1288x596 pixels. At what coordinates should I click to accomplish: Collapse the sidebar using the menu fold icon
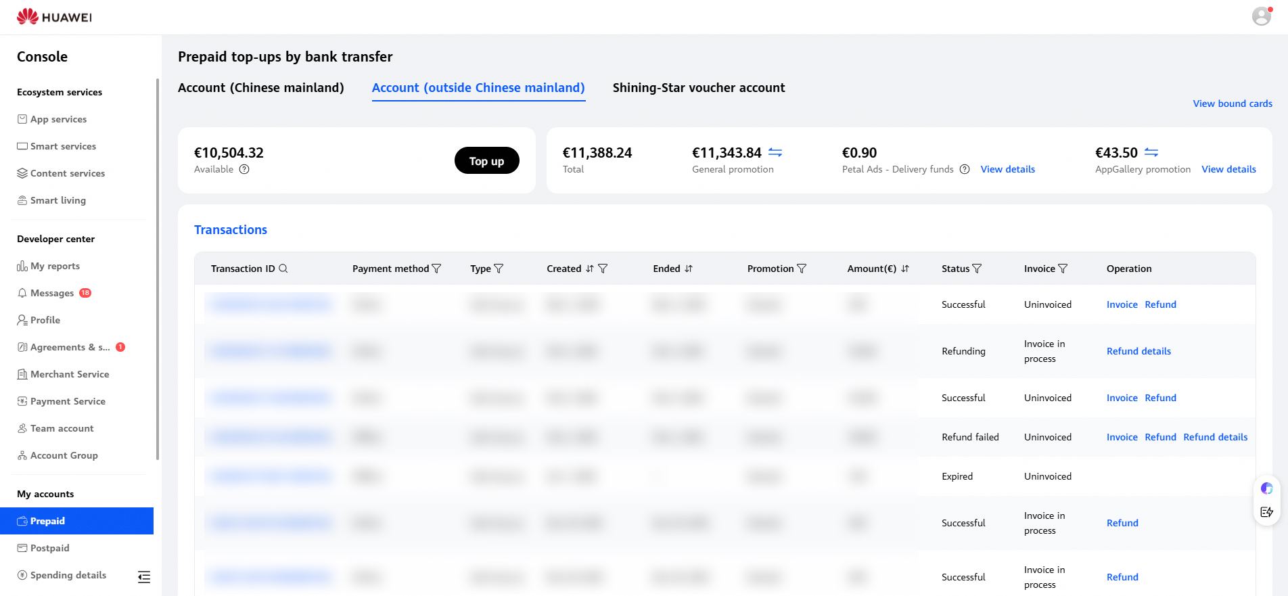(x=144, y=577)
